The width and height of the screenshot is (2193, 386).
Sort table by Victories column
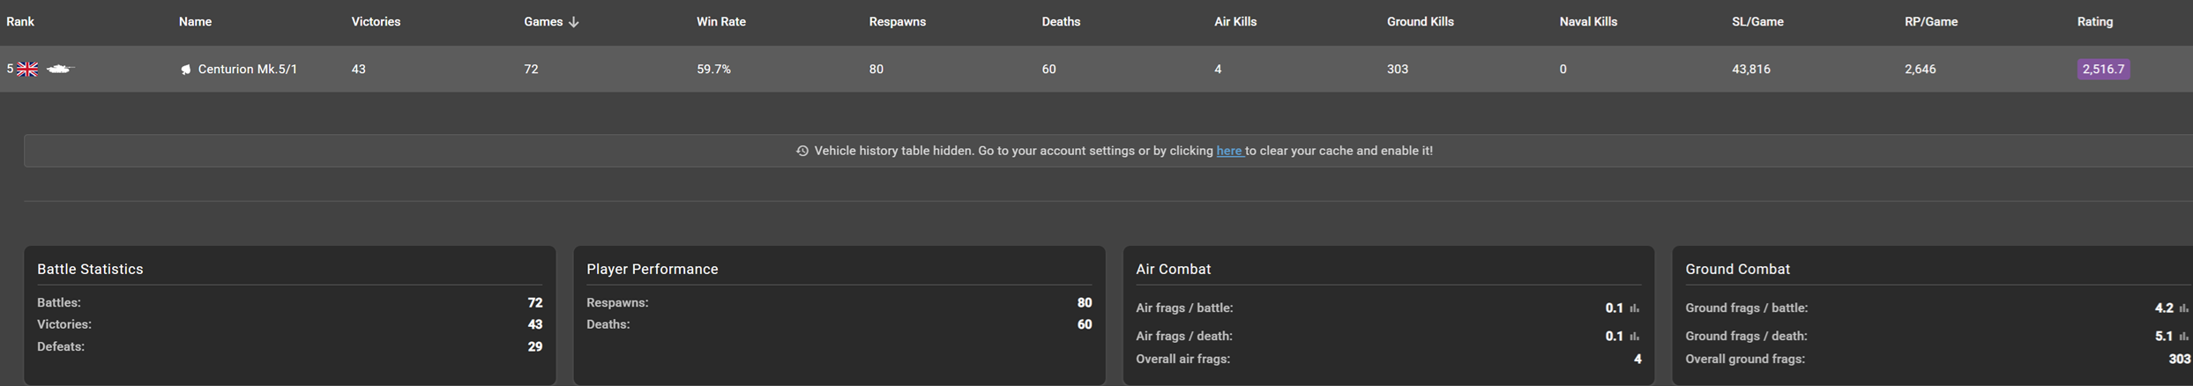[376, 22]
